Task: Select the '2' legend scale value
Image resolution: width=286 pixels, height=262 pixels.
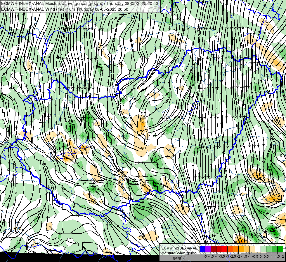Action: pos(283,256)
